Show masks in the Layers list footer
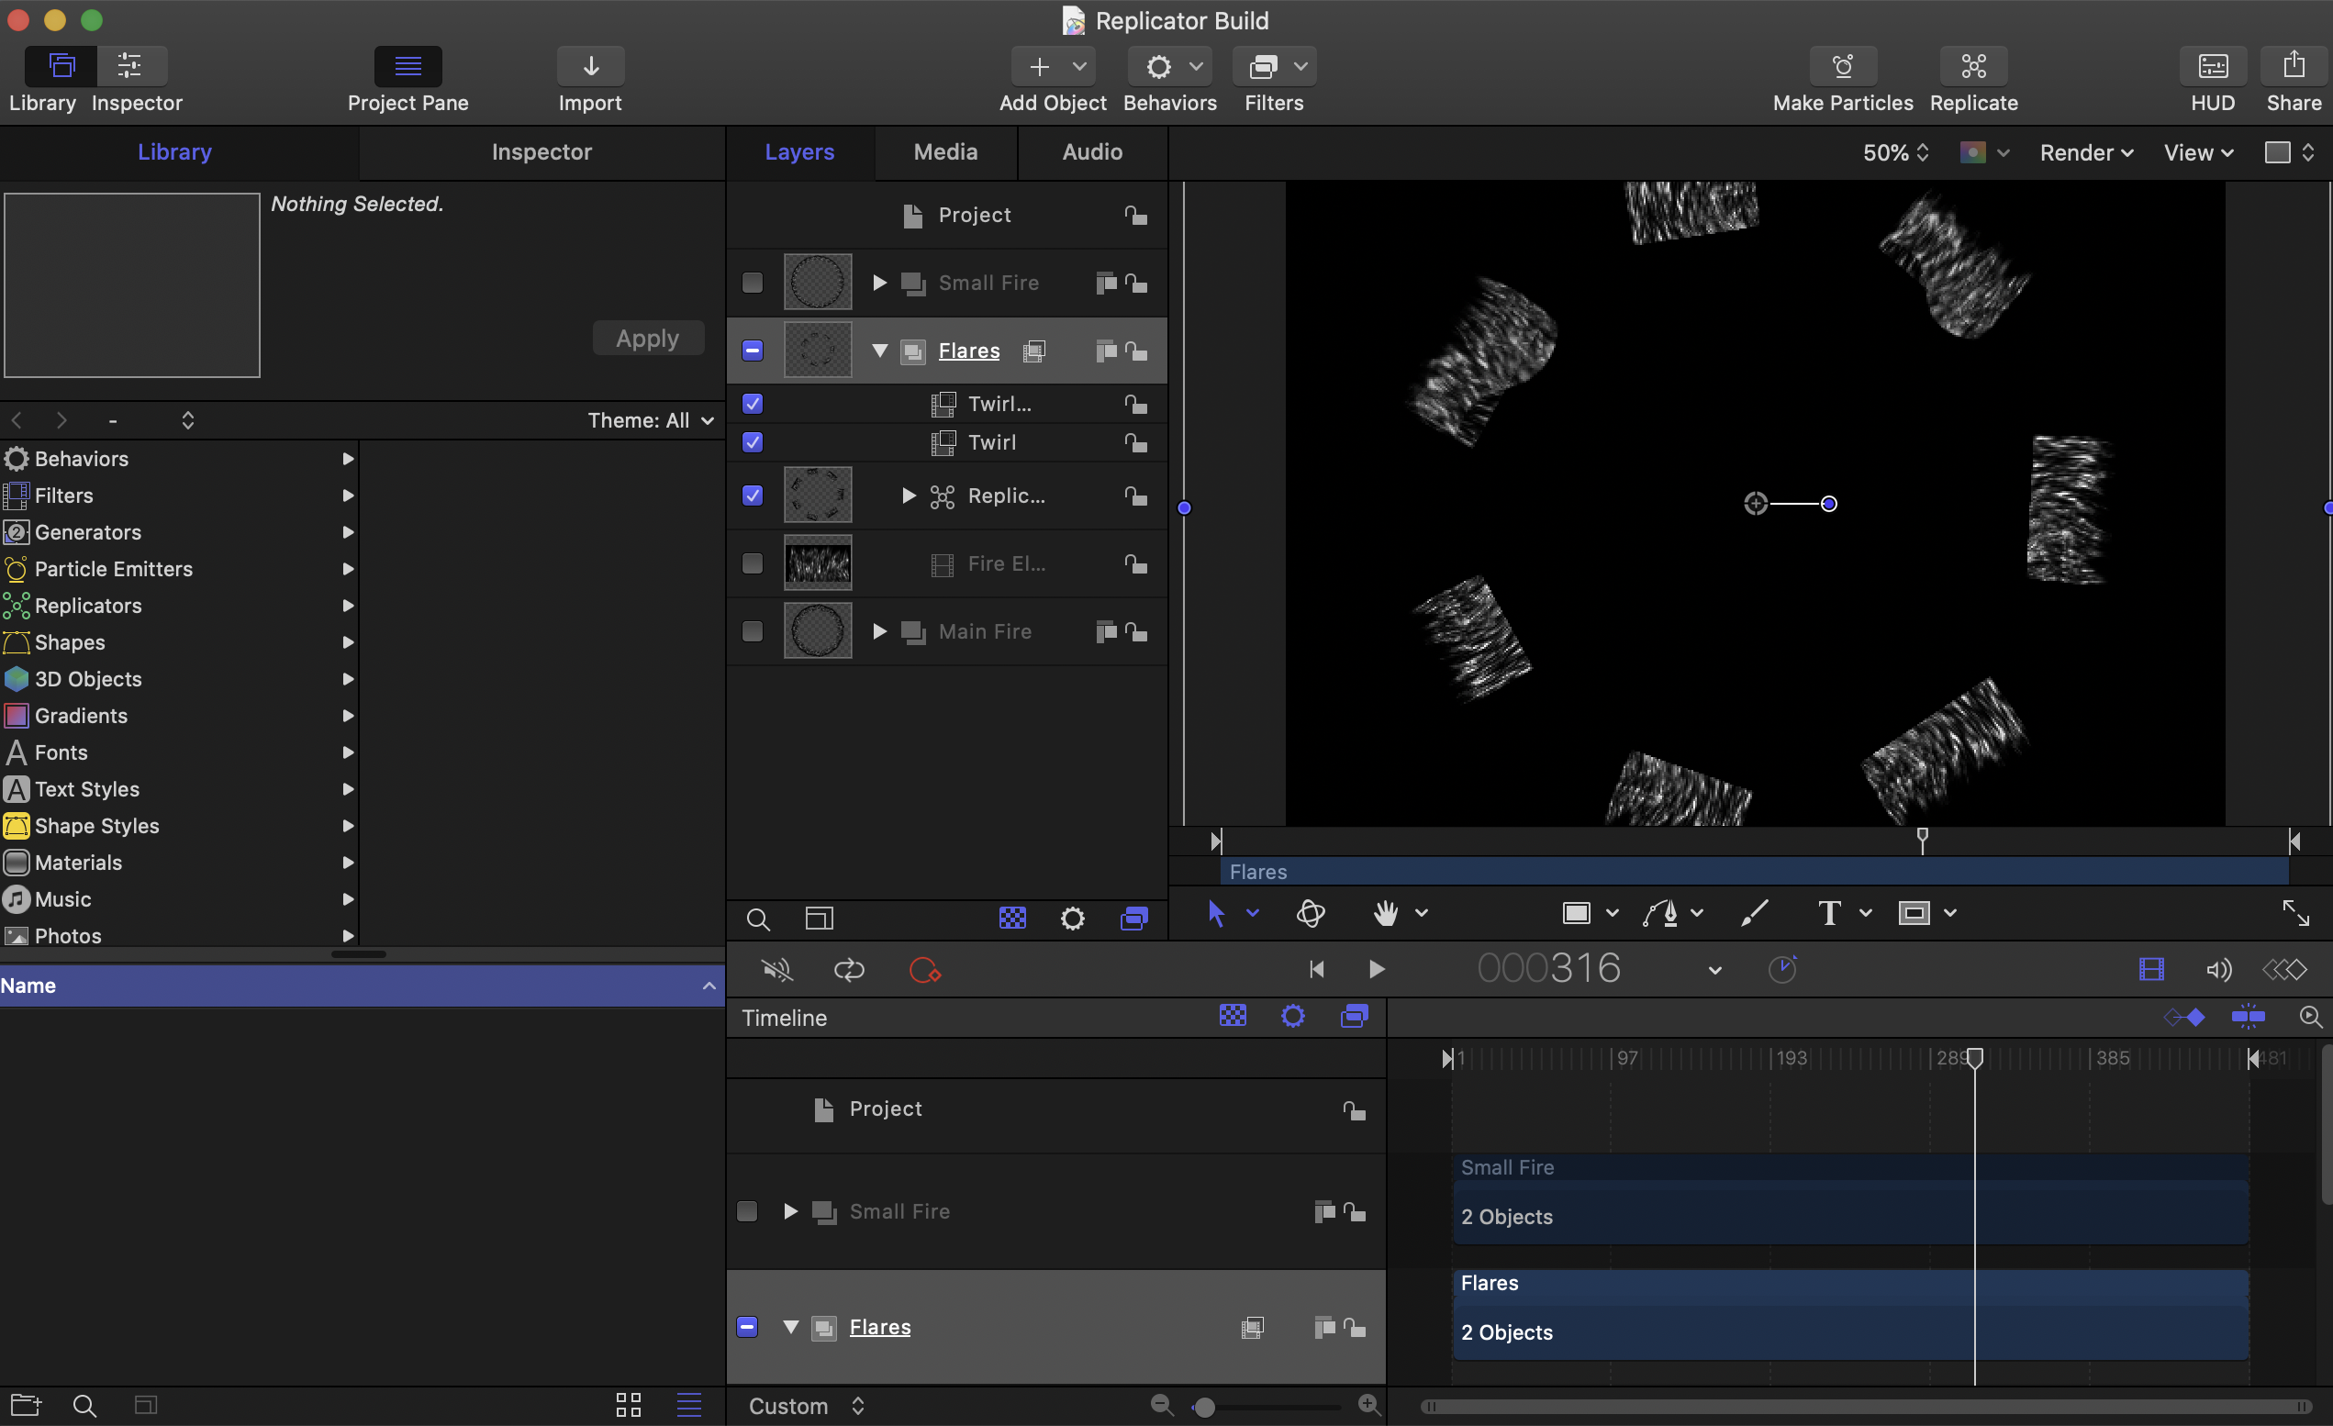 pos(1012,918)
